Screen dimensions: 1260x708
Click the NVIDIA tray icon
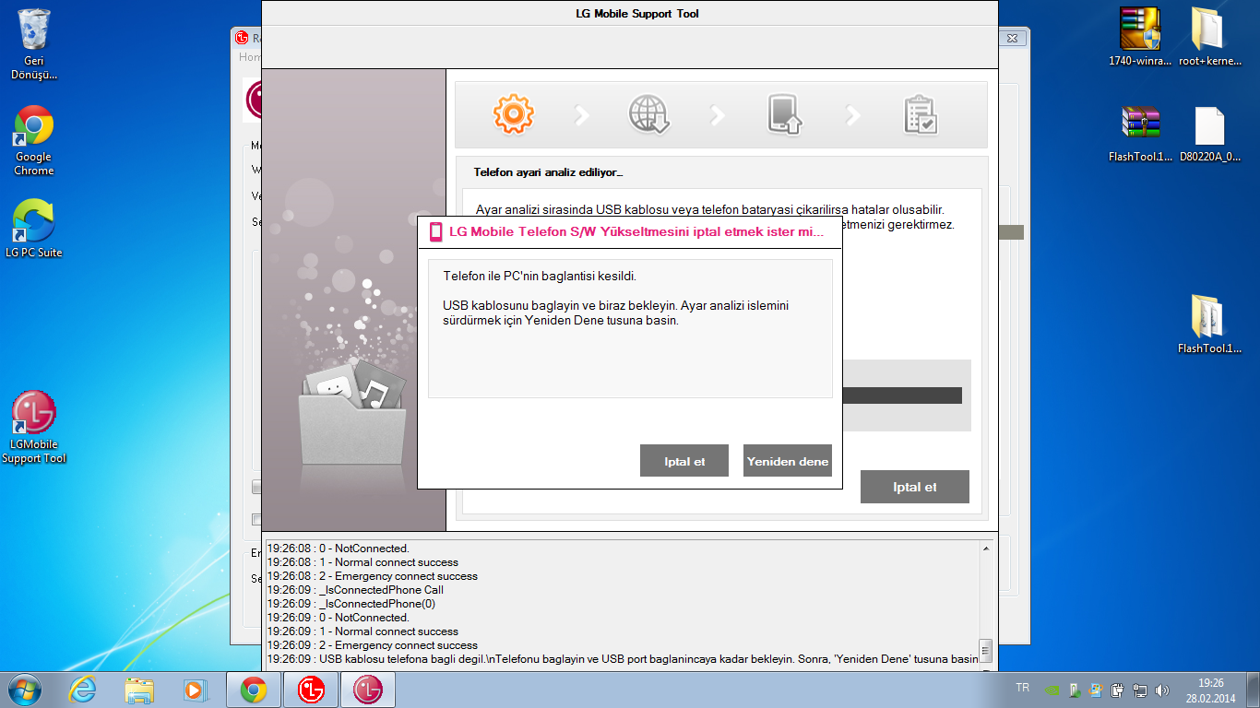(1051, 690)
